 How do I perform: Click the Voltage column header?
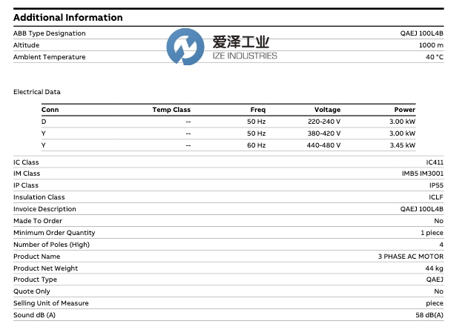(327, 110)
